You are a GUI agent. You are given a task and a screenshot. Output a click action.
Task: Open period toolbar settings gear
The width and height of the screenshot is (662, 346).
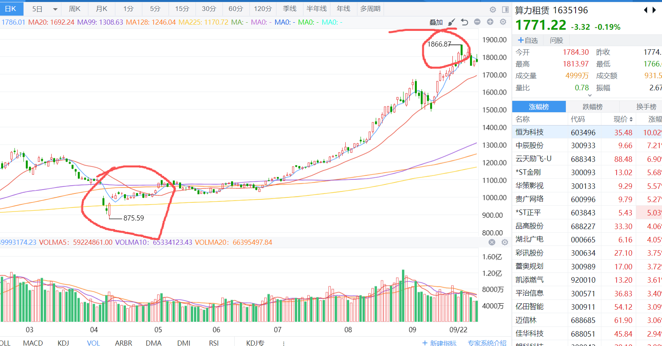tap(493, 9)
